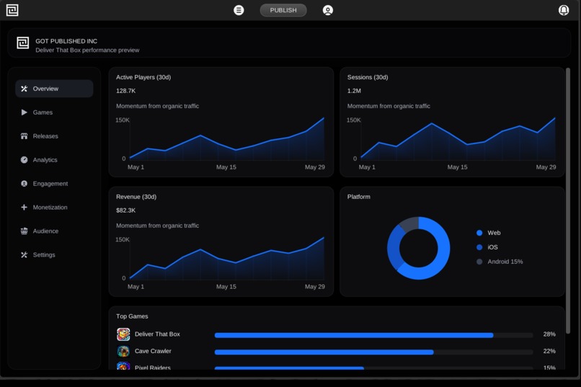Viewport: 581px width, 387px height.
Task: Click the Top Games heading
Action: click(132, 316)
